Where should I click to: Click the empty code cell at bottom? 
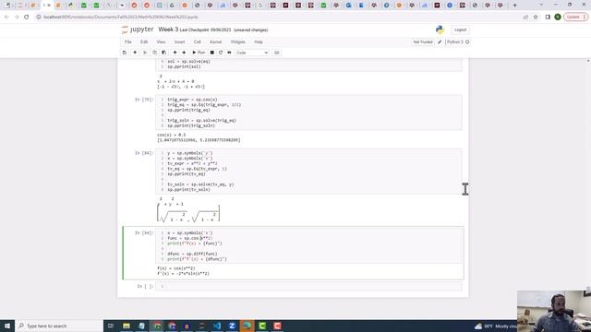point(308,287)
